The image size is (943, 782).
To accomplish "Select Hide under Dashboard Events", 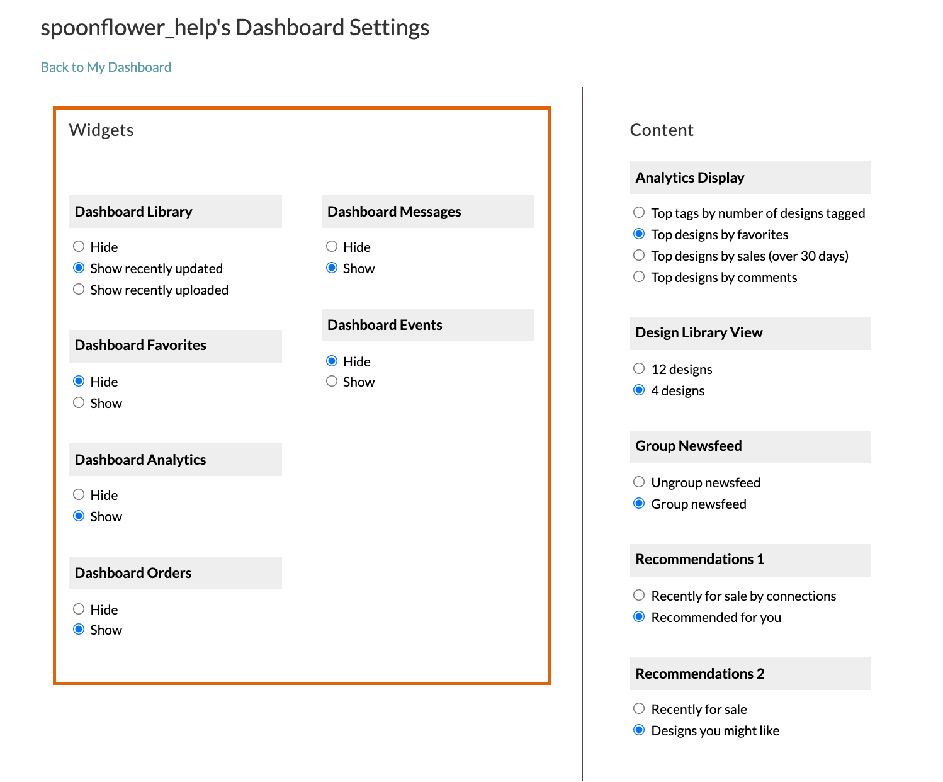I will (x=332, y=361).
